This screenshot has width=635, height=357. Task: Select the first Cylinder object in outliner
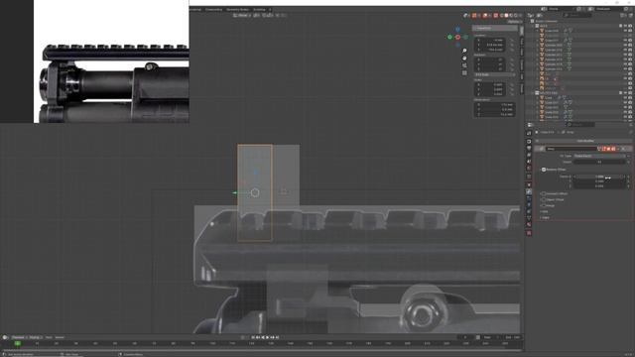(553, 45)
